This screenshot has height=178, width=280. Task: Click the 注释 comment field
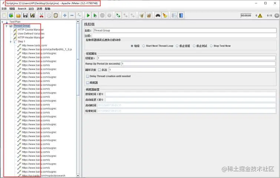point(184,36)
